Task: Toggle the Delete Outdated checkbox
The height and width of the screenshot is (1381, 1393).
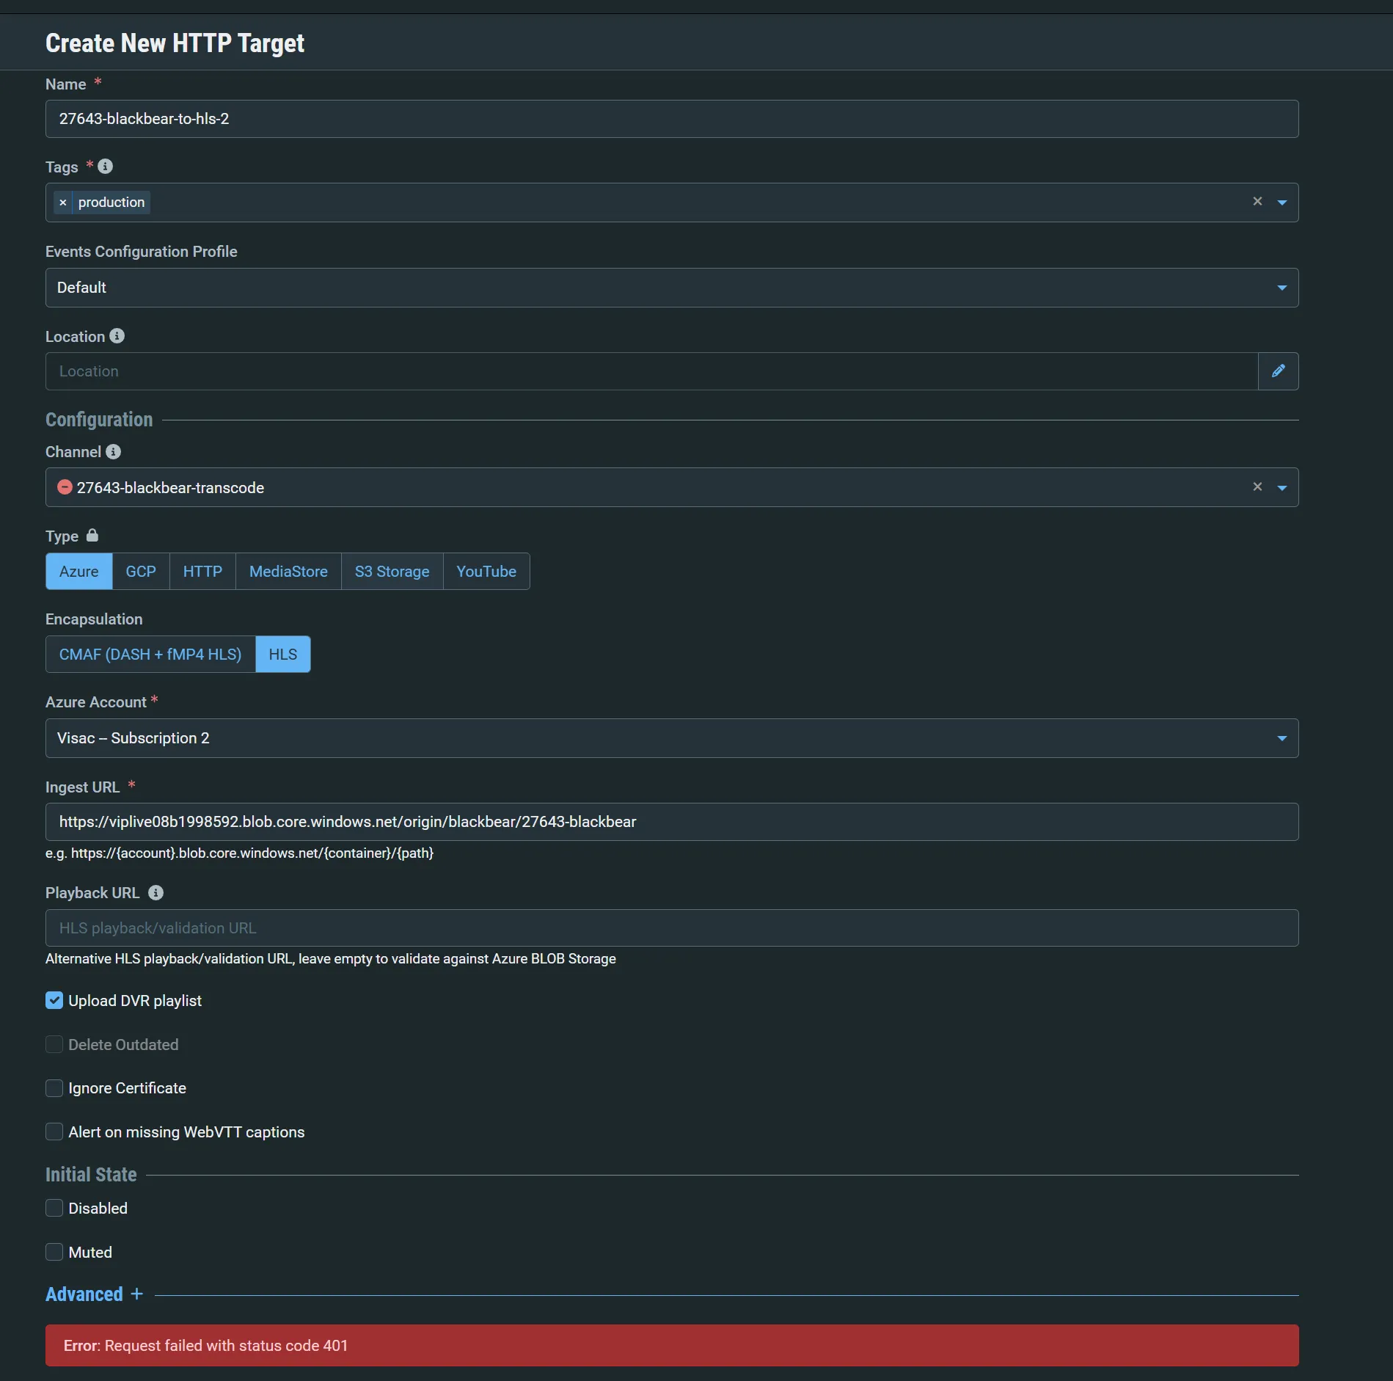Action: click(54, 1044)
